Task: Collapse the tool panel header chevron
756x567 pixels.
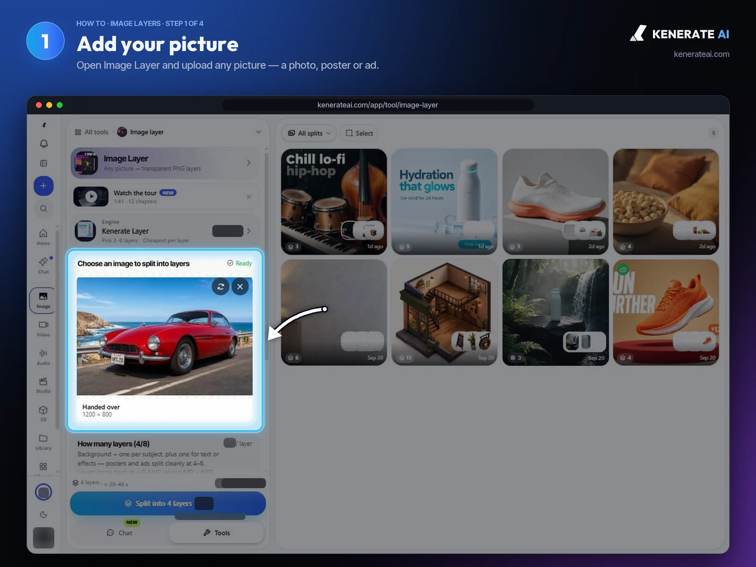Action: click(258, 132)
